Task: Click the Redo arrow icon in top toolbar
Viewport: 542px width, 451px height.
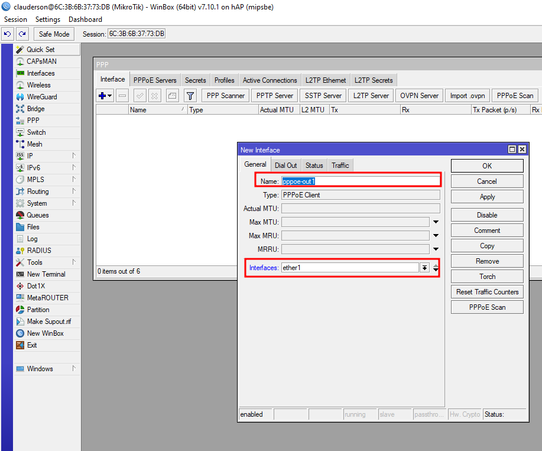Action: pyautogui.click(x=22, y=34)
